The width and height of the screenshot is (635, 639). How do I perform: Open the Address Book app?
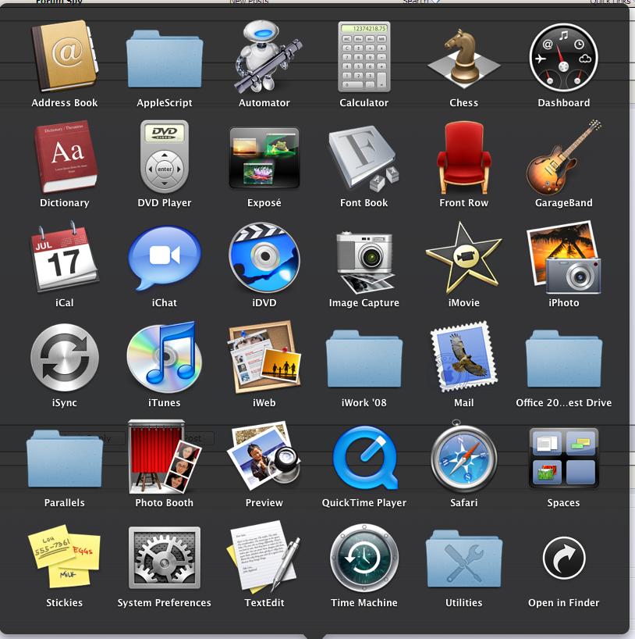pos(65,55)
